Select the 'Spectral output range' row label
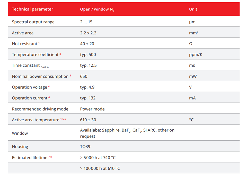This screenshot has height=174, width=247. pyautogui.click(x=33, y=22)
